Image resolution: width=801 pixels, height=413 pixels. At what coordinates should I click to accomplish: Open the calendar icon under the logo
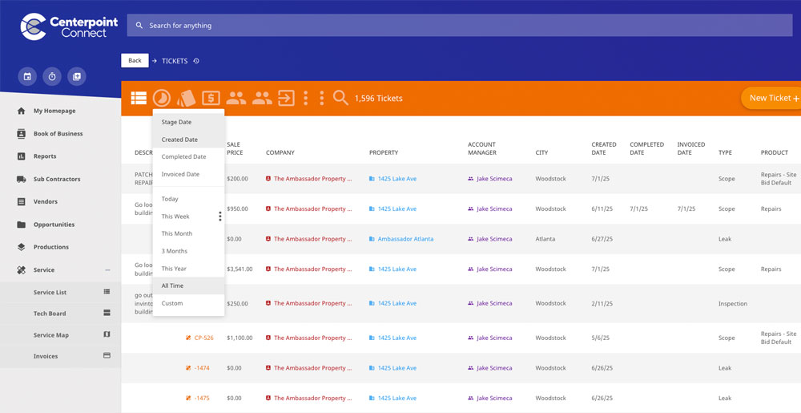[x=27, y=77]
